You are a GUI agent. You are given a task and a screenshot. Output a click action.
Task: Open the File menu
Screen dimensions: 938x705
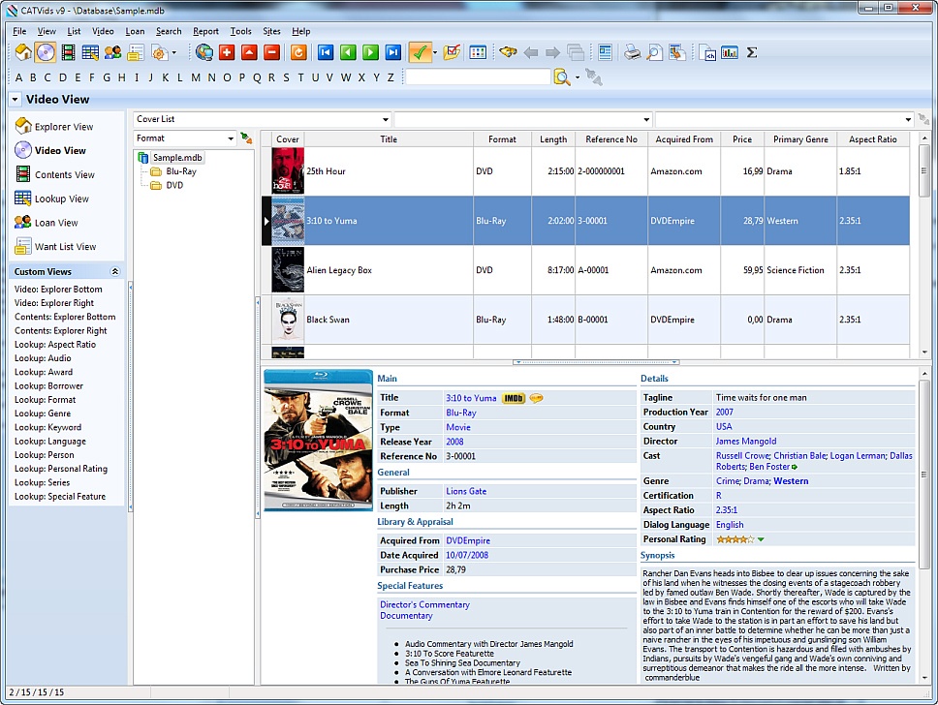(x=19, y=31)
